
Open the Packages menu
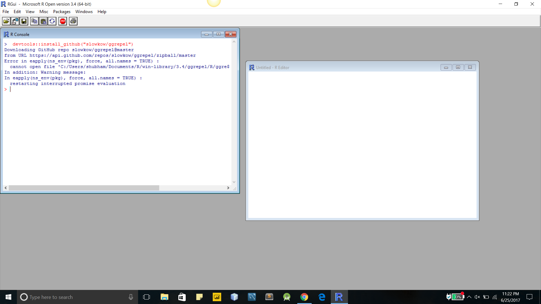[62, 12]
